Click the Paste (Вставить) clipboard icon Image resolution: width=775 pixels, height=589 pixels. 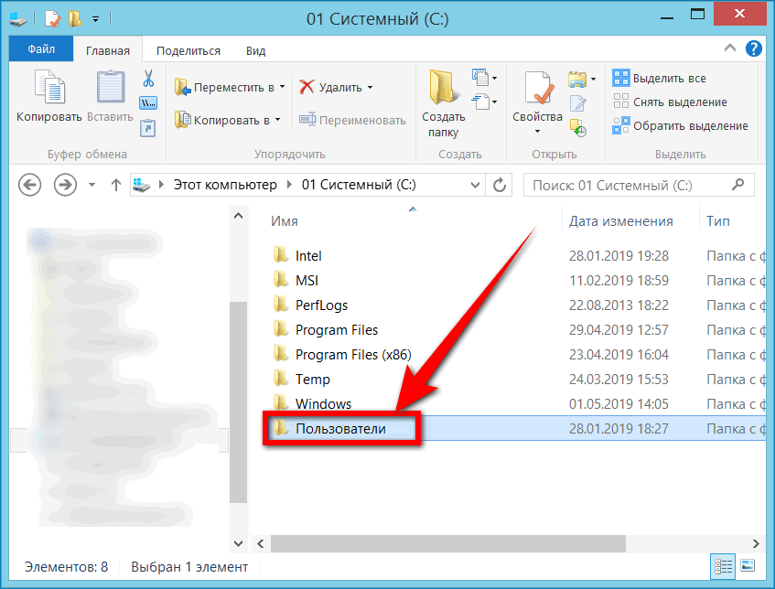tap(110, 88)
